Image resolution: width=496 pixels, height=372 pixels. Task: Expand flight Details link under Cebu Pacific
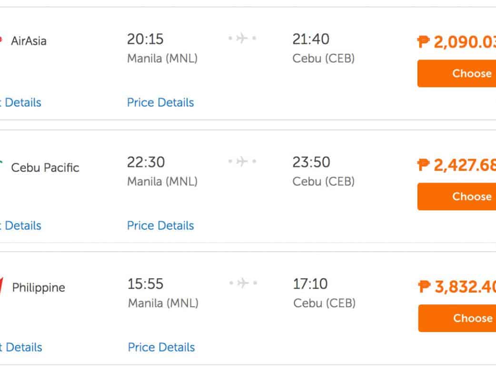point(20,225)
